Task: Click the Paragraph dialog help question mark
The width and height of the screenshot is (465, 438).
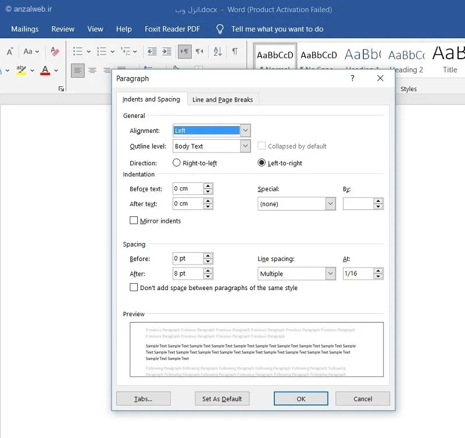Action: [x=352, y=78]
